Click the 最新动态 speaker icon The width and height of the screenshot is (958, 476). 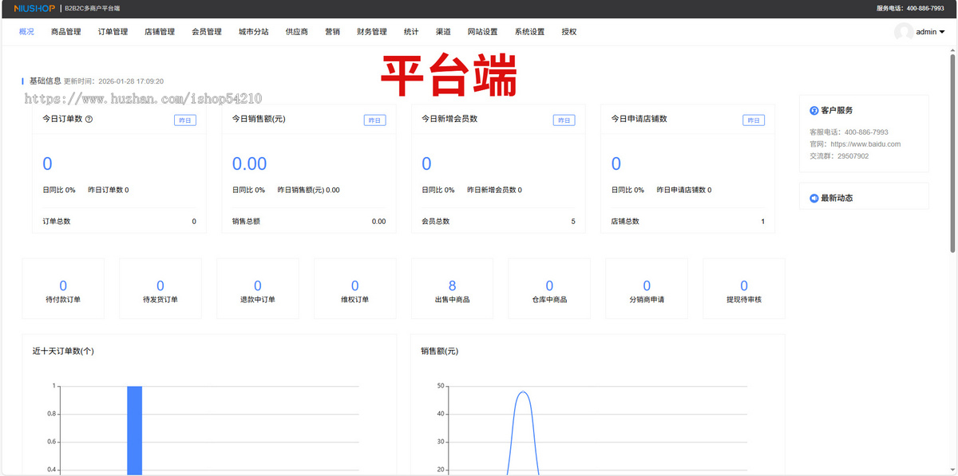(x=814, y=198)
